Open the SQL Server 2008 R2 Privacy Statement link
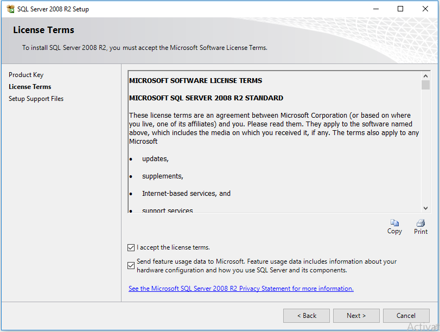 tap(241, 289)
